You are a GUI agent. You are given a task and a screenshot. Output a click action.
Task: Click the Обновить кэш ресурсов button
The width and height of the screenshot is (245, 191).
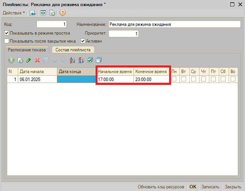[161, 187]
